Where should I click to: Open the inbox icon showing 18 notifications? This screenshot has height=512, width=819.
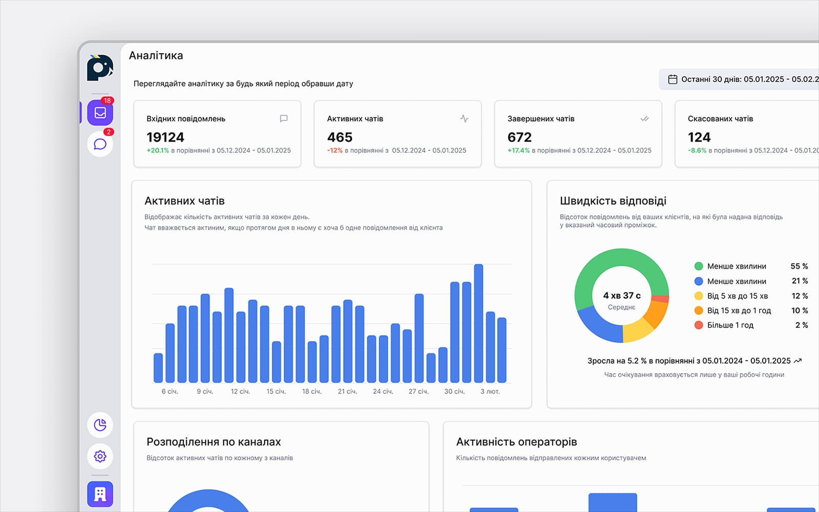click(100, 113)
